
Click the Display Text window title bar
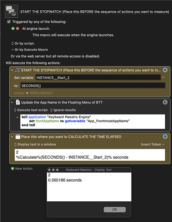click(x=89, y=170)
